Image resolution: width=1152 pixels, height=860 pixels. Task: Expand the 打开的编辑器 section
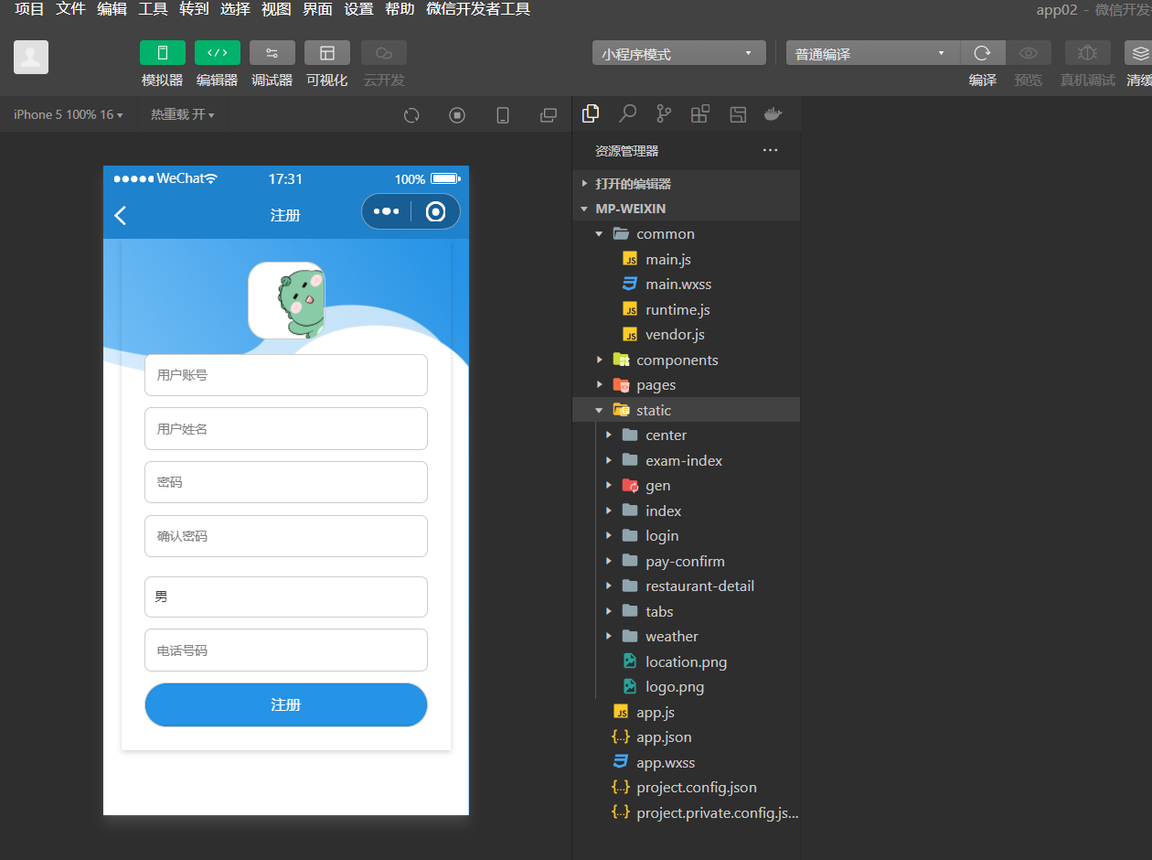pos(686,184)
